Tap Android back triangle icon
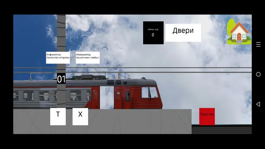The image size is (265, 149). pos(258,104)
